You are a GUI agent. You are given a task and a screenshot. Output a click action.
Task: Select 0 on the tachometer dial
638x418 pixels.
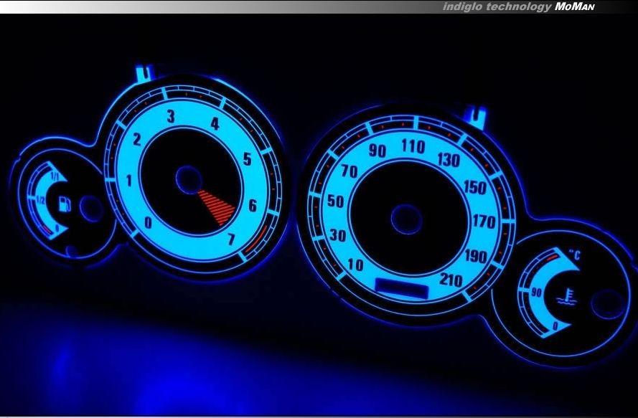click(x=149, y=223)
